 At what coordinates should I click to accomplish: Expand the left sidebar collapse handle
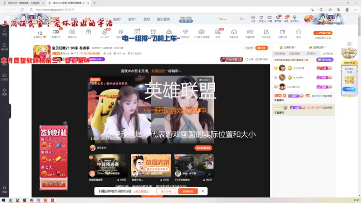[9, 111]
